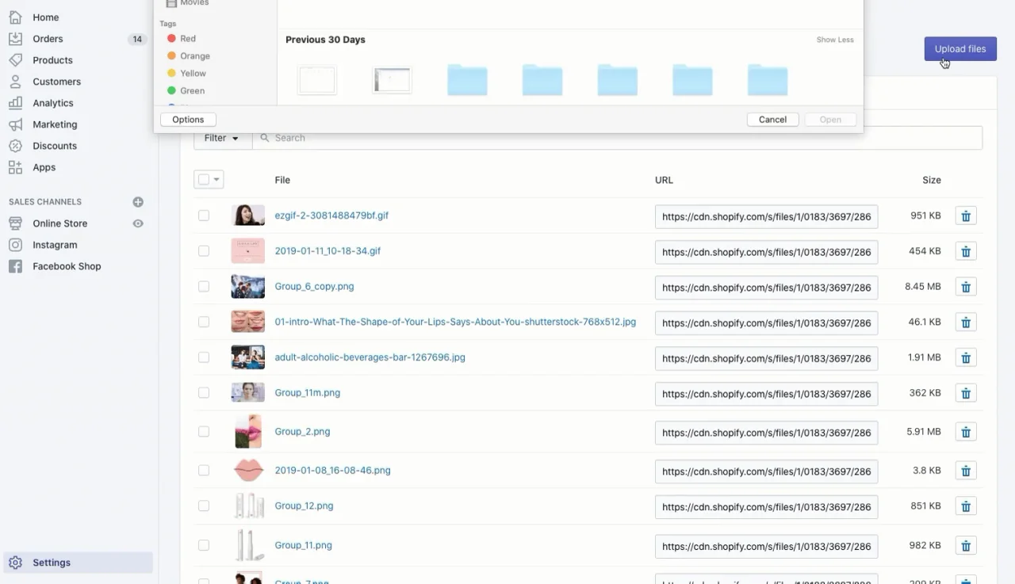Viewport: 1015px width, 584px height.
Task: Click the Orders inbox icon
Action: pos(15,39)
